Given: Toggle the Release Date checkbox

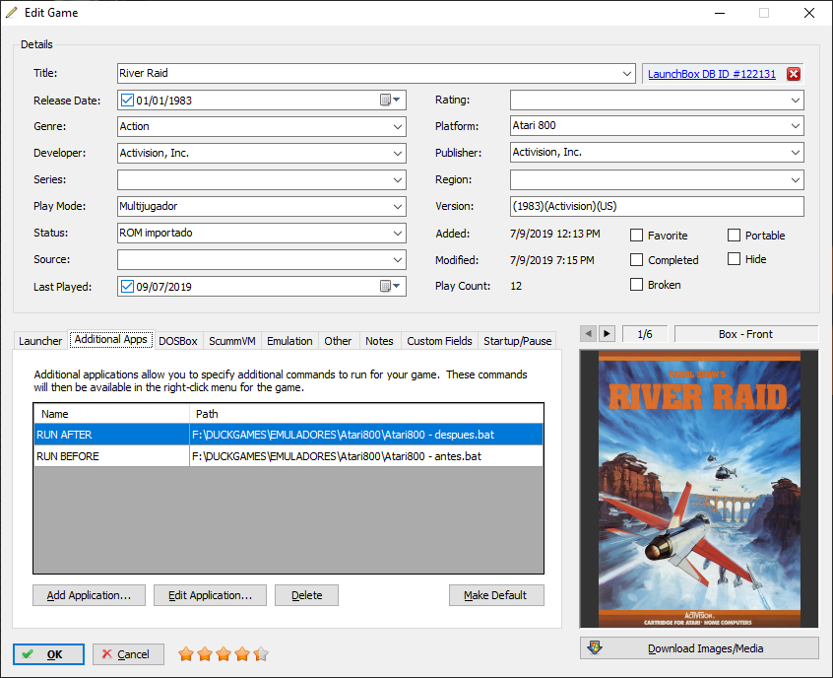Looking at the screenshot, I should pos(127,100).
